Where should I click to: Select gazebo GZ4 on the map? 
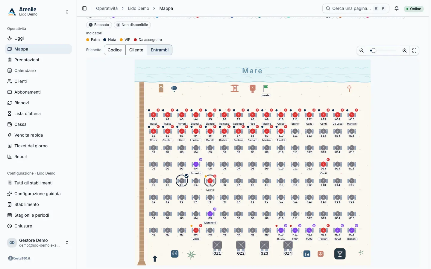coord(288,248)
